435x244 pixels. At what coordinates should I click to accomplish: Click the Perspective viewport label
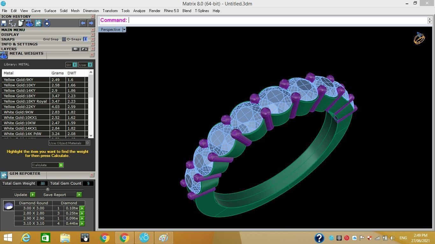[x=111, y=30]
